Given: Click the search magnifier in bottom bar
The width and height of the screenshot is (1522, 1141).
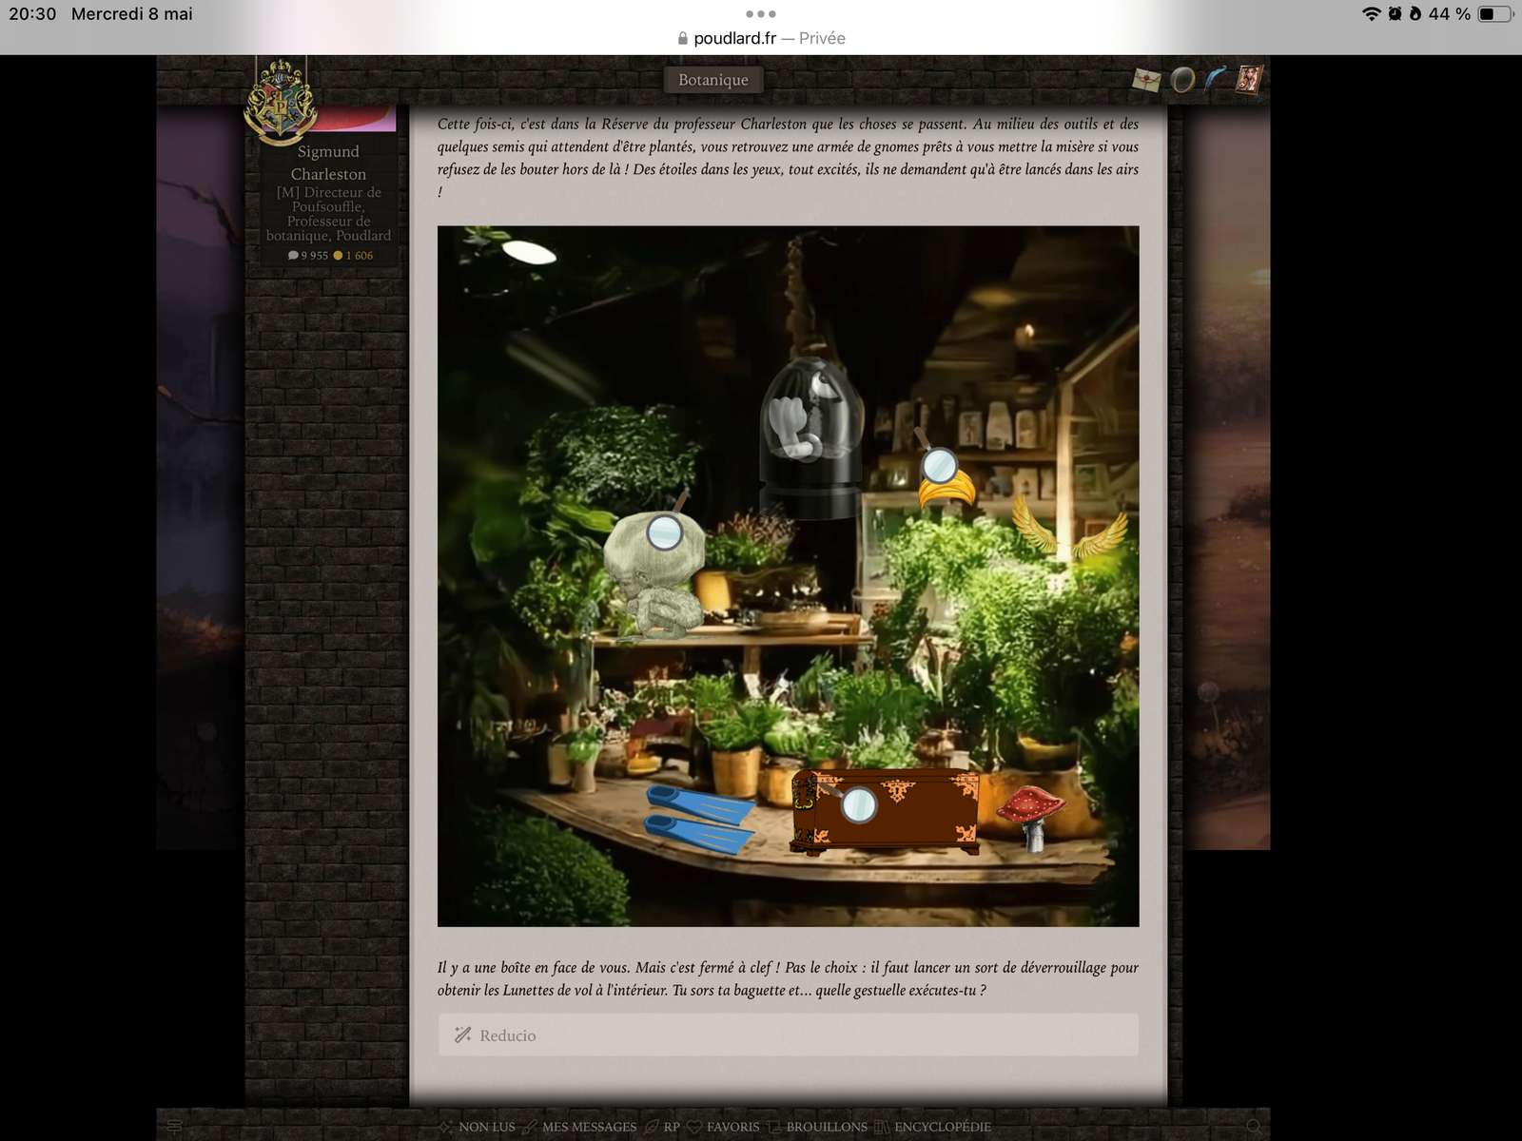Looking at the screenshot, I should [x=1254, y=1127].
